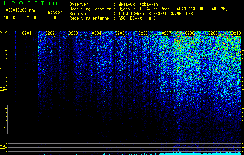This screenshot has width=244, height=155.
Task: Click the 1.1 frequency axis label
Action: pos(3,50)
